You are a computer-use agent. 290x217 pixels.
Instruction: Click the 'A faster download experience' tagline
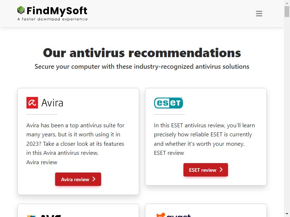coord(53,19)
